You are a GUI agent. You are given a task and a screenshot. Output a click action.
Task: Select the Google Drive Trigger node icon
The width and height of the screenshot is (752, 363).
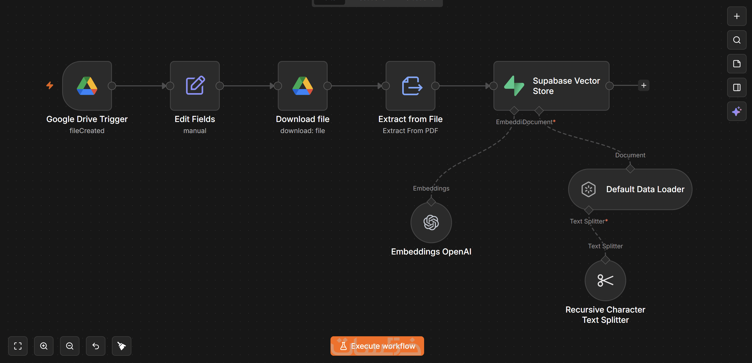(87, 86)
